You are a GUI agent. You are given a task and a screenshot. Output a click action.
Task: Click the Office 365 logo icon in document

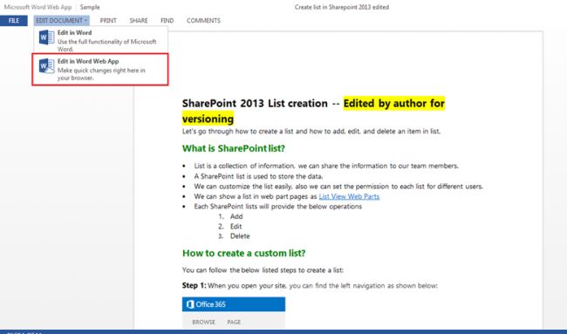(190, 304)
